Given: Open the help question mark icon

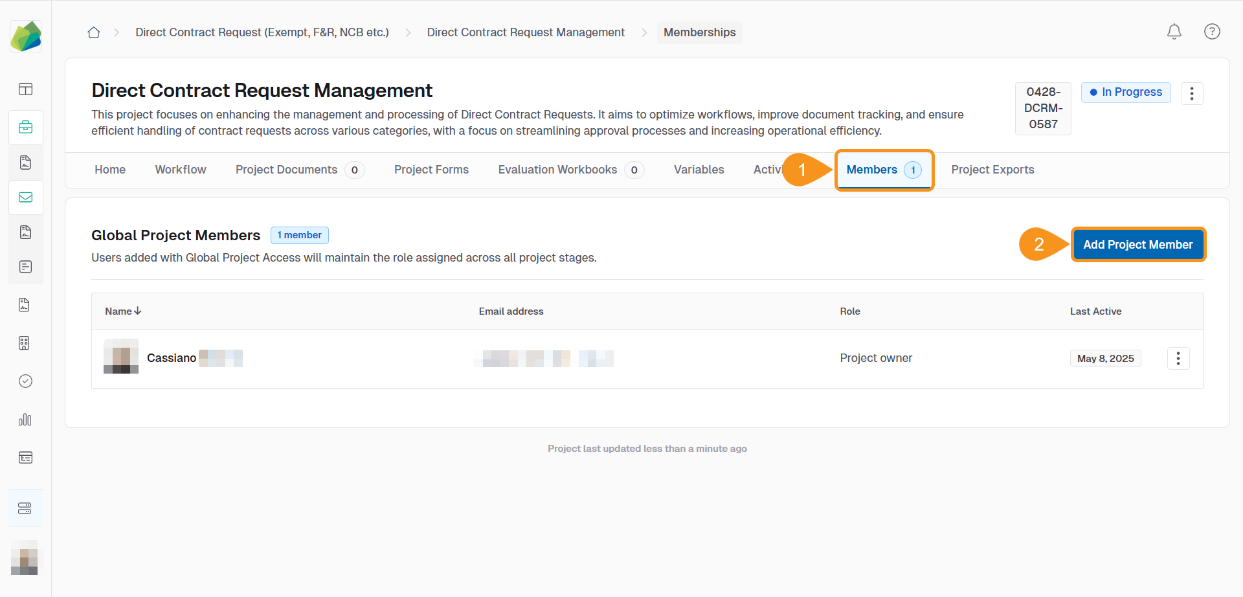Looking at the screenshot, I should [1212, 32].
